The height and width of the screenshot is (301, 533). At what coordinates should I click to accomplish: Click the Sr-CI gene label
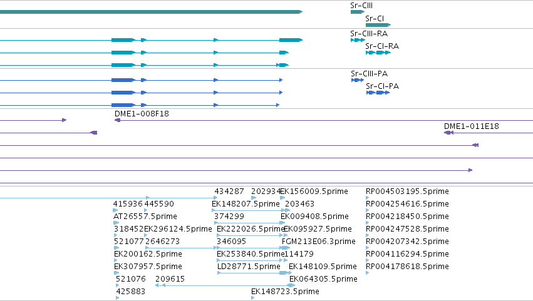tap(375, 18)
